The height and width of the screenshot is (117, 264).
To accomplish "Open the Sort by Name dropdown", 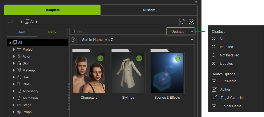I will pos(136,40).
